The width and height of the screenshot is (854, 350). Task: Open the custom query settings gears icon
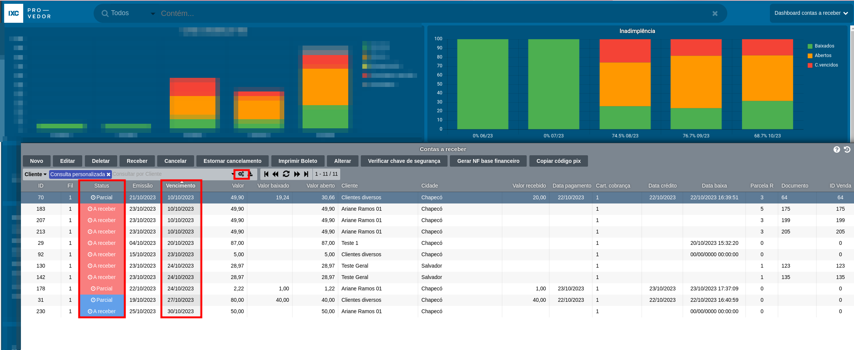tap(241, 174)
